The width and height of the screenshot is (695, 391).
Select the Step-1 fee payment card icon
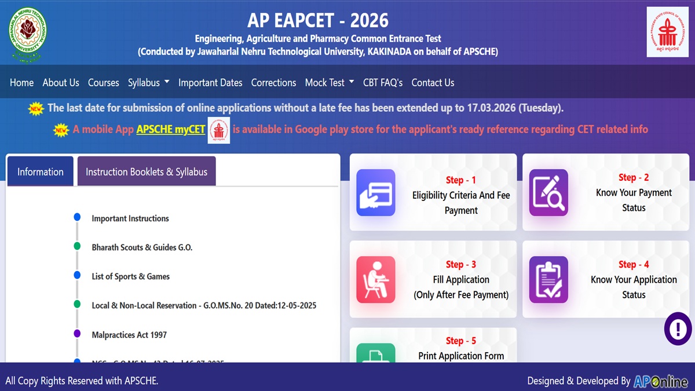point(376,192)
